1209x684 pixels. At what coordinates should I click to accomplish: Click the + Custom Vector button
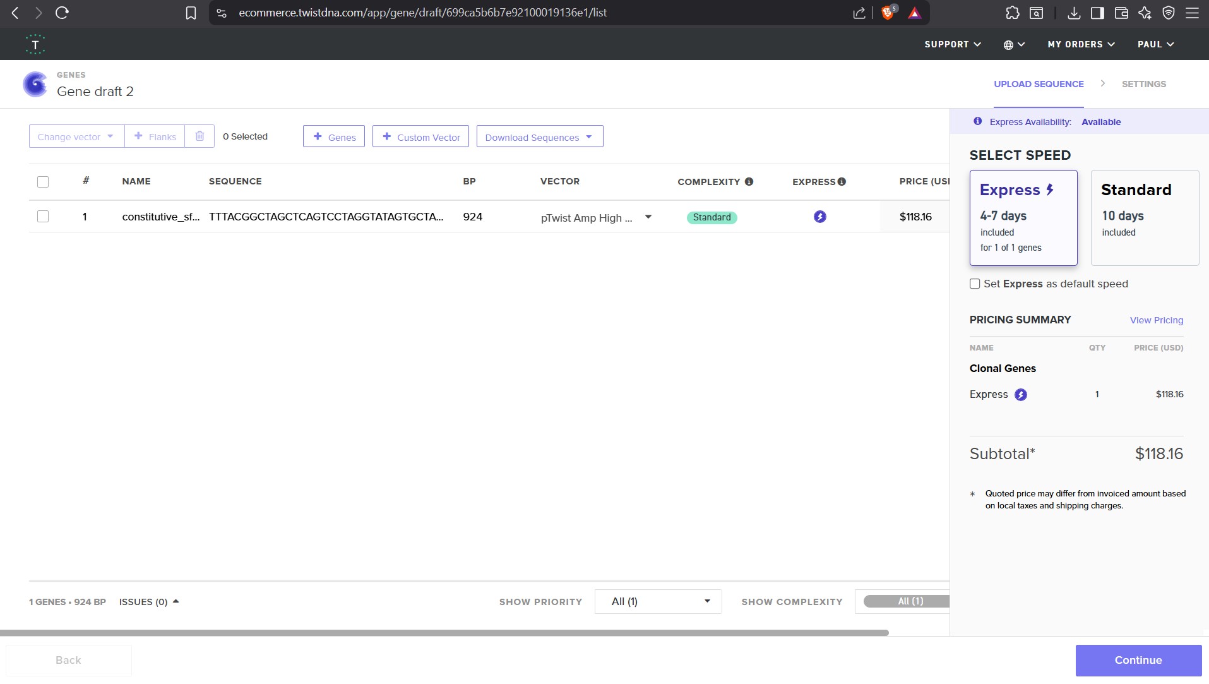(x=420, y=136)
